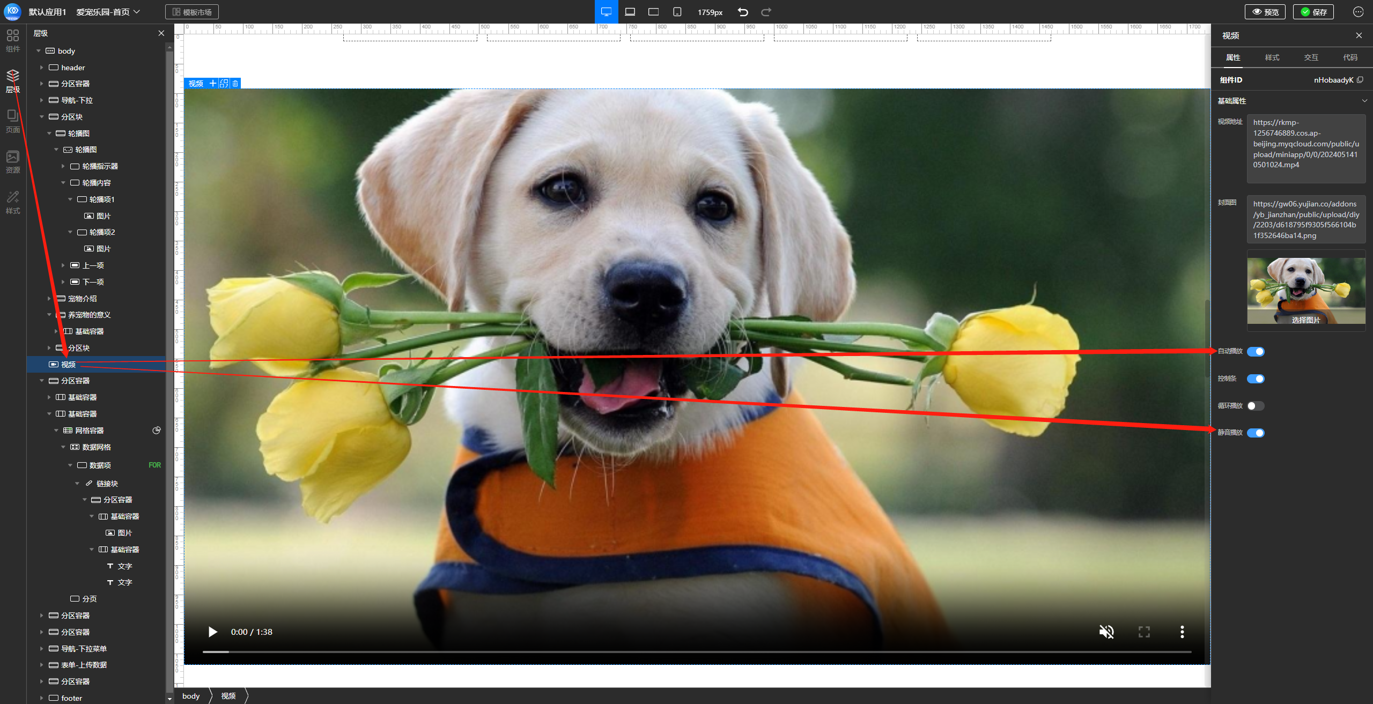Viewport: 1373px width, 704px height.
Task: Collapse the 轮播项1 tree node
Action: pyautogui.click(x=70, y=199)
